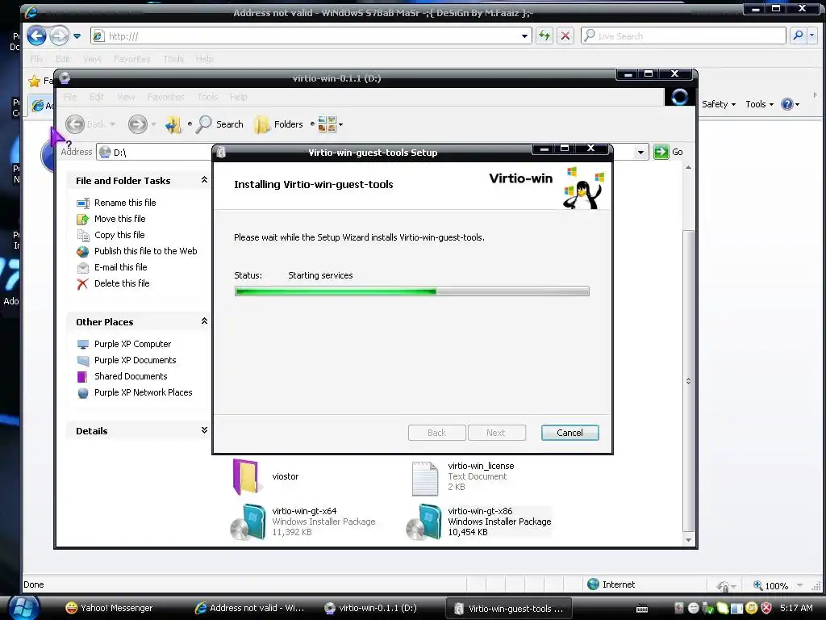
Task: Select the virtio-win-gt-x64 installer package
Action: (303, 522)
